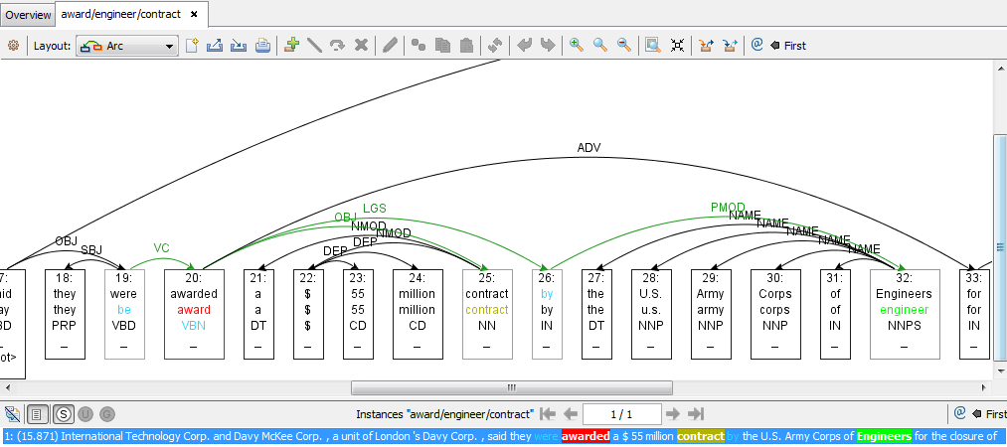Go to the last instance
Viewport: 1007px width, 447px height.
coord(696,413)
